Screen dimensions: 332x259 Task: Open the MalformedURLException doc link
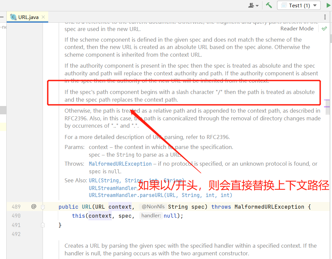click(120, 164)
